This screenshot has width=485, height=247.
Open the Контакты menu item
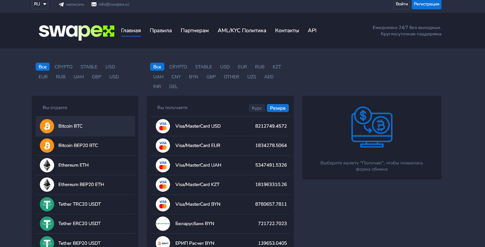(287, 31)
